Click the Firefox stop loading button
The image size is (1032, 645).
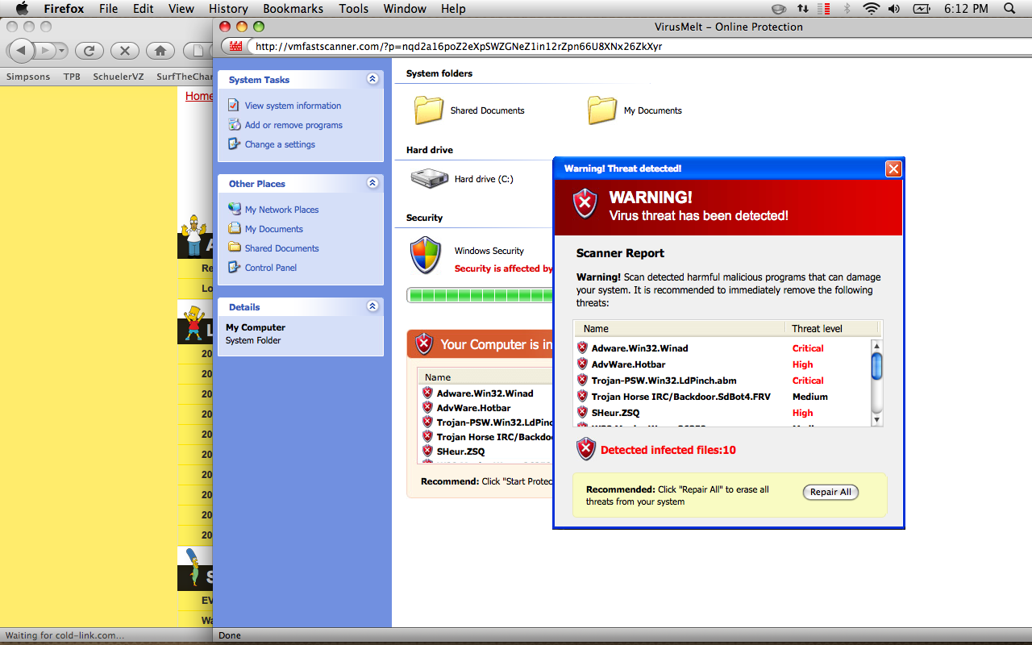tap(124, 51)
